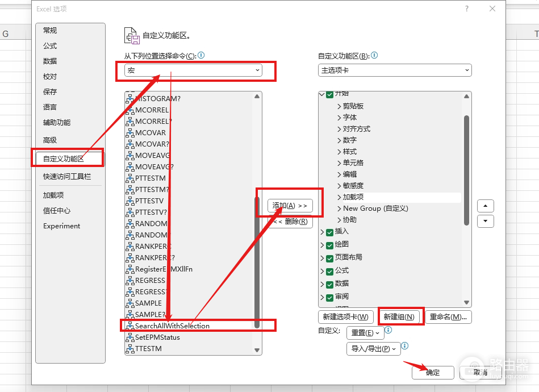Click the scrollbar thumb of ribbon tree
The image size is (539, 392).
coord(466,170)
